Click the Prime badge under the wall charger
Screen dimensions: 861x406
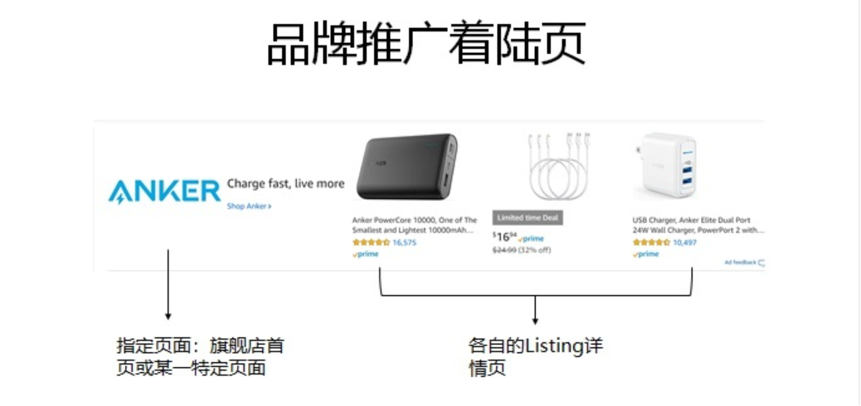(x=646, y=254)
